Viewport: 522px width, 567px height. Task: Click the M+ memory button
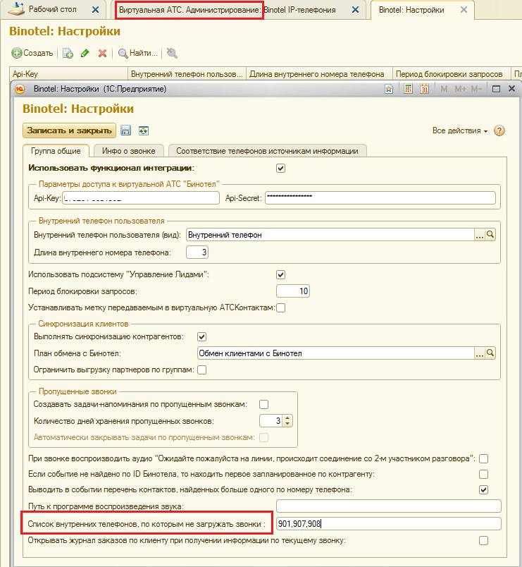pyautogui.click(x=460, y=89)
